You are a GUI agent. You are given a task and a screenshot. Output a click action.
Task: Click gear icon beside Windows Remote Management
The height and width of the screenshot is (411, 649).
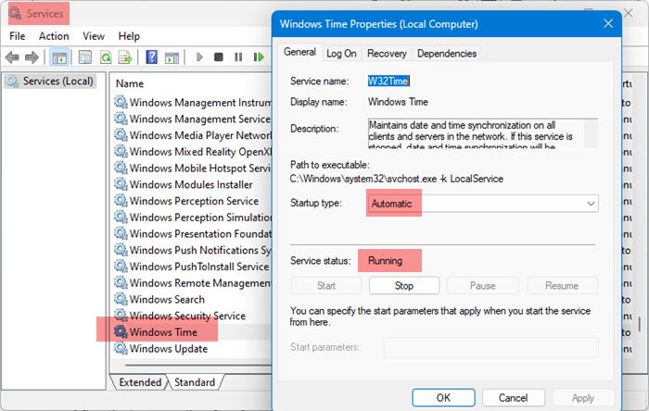(x=121, y=282)
